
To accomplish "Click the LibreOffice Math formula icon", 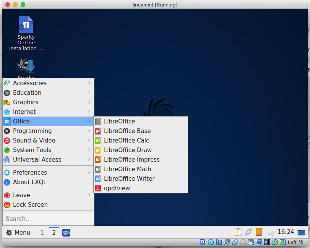I will 98,169.
